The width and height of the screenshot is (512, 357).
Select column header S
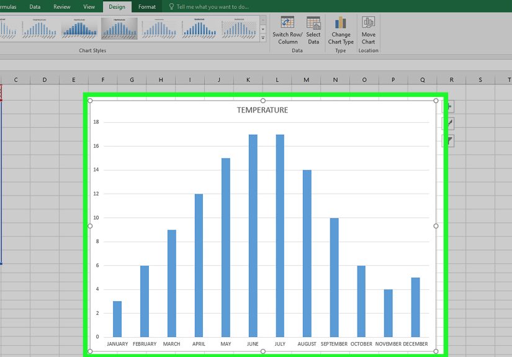480,79
